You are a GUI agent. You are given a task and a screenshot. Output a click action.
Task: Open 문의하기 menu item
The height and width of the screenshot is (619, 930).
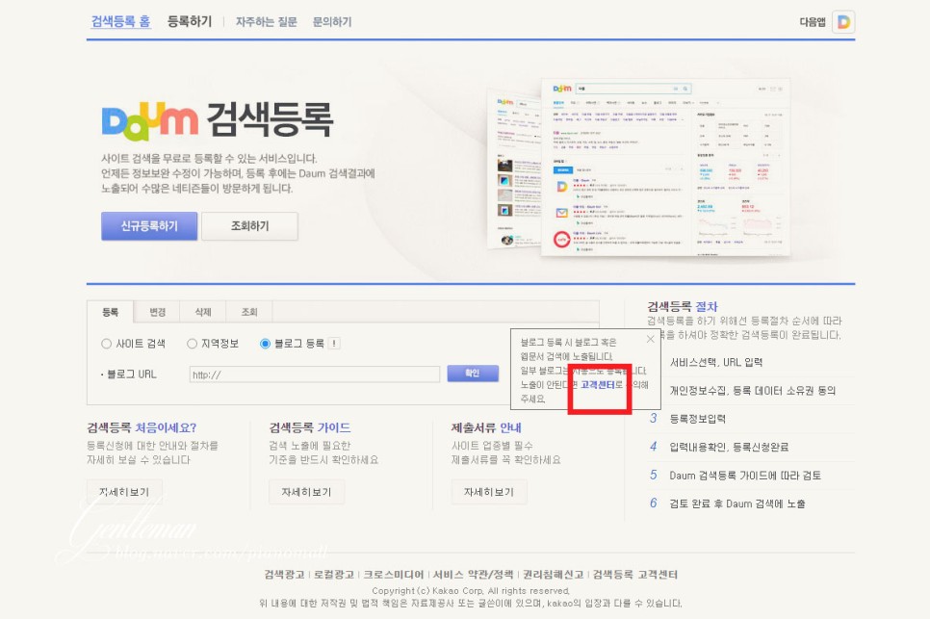(x=332, y=22)
